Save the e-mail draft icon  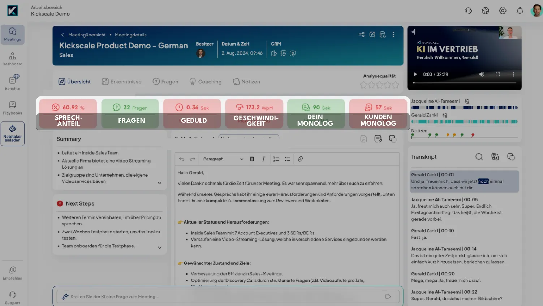point(364,139)
